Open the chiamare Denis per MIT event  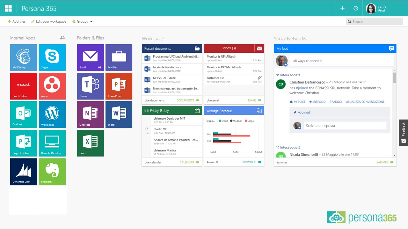177,120
